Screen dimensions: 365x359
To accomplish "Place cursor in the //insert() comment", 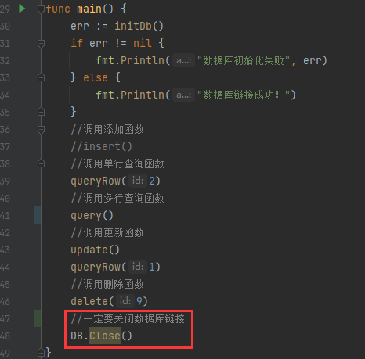I will (x=101, y=146).
